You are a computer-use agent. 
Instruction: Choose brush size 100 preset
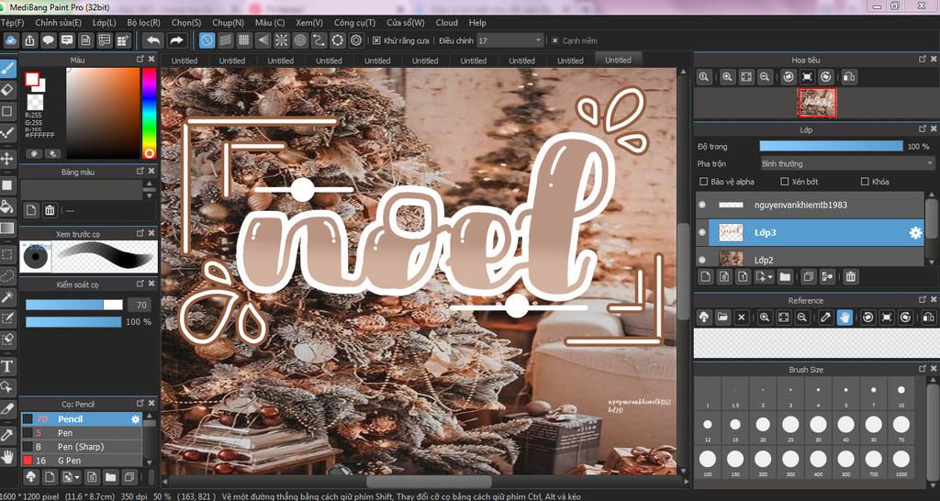coord(708,462)
